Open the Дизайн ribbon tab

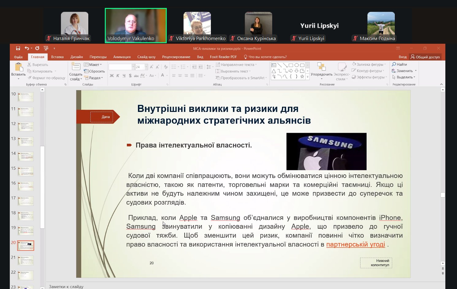click(x=77, y=57)
